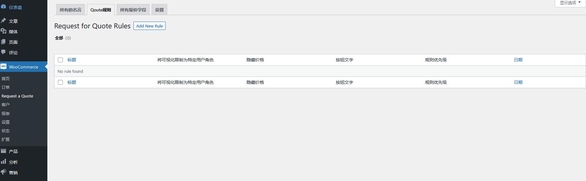Tick select-all checkbox in table header
This screenshot has height=181, width=586.
click(x=60, y=60)
